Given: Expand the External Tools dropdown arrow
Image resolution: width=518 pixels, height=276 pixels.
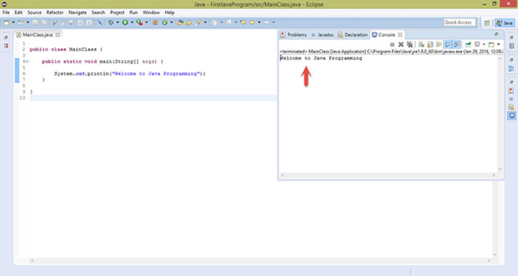Looking at the screenshot, I should point(146,22).
